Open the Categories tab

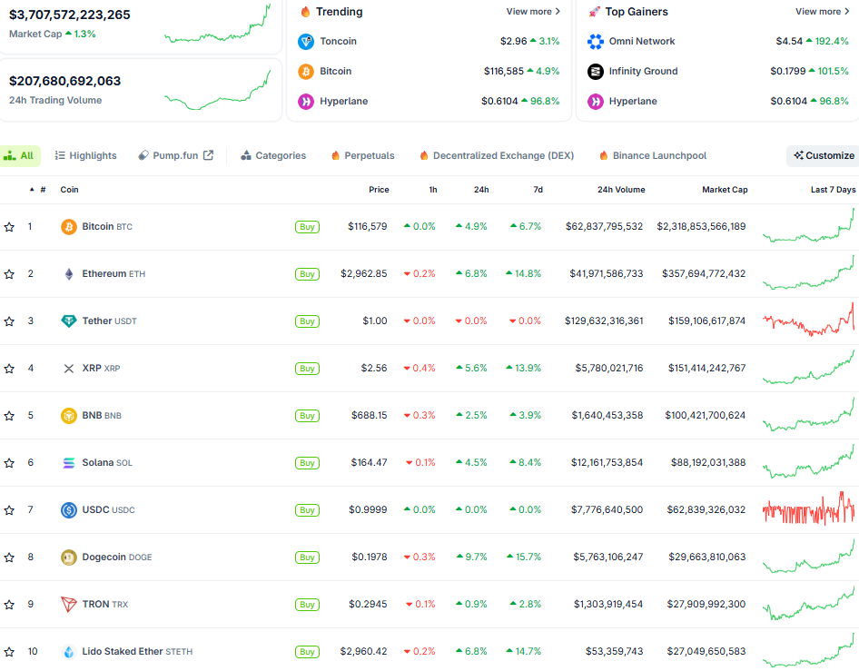(273, 155)
